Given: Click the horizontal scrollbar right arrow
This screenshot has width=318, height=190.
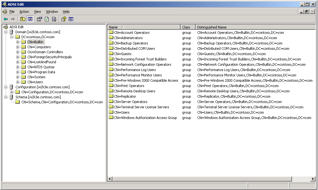Looking at the screenshot, I should 313,179.
